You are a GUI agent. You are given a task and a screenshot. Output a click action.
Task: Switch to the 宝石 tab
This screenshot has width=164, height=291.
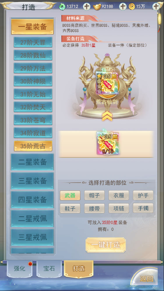[49, 269]
